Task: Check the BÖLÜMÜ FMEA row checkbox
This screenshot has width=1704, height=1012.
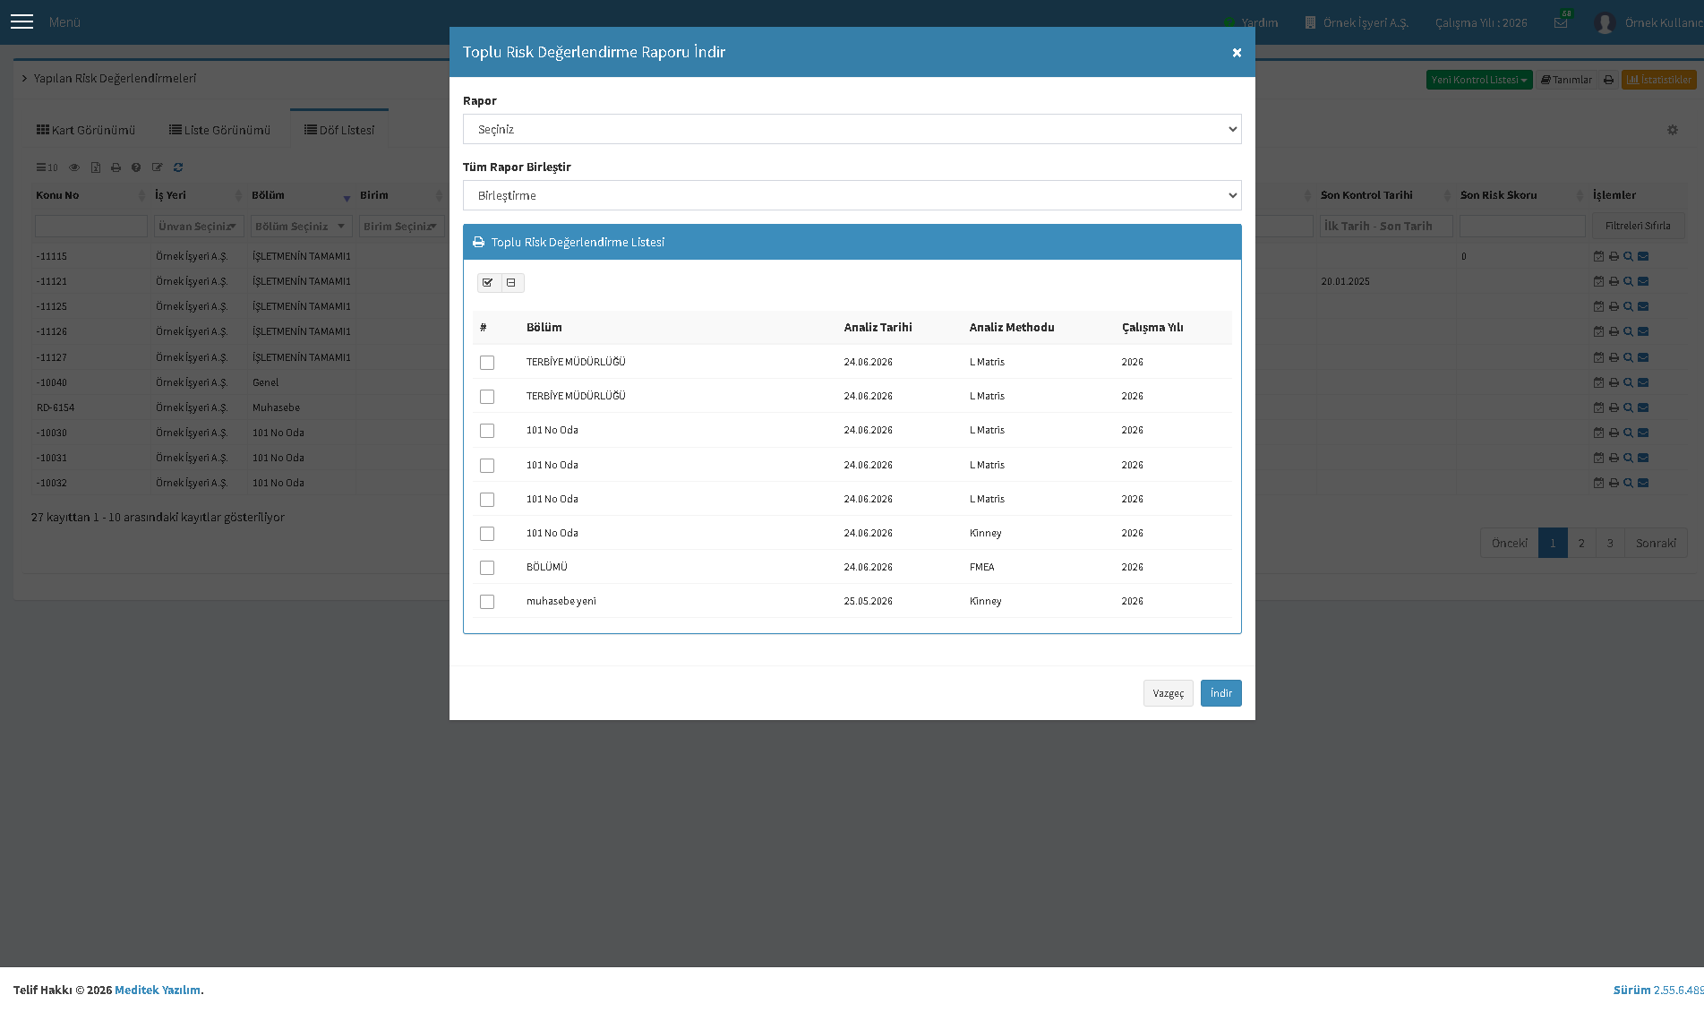Action: [487, 568]
